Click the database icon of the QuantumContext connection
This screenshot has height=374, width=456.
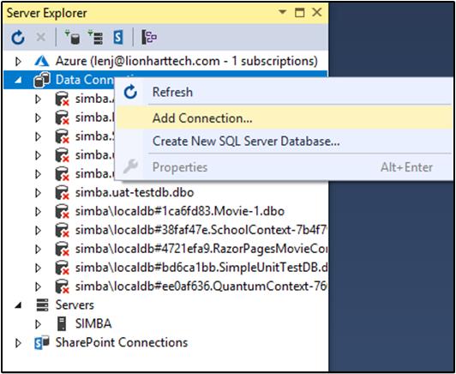click(62, 287)
